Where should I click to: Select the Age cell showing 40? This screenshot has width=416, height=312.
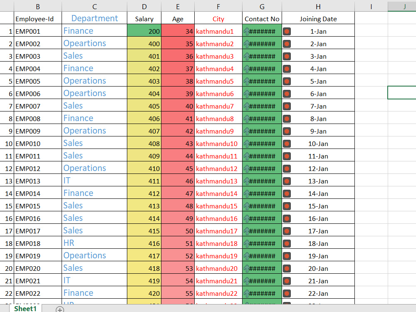pyautogui.click(x=178, y=106)
